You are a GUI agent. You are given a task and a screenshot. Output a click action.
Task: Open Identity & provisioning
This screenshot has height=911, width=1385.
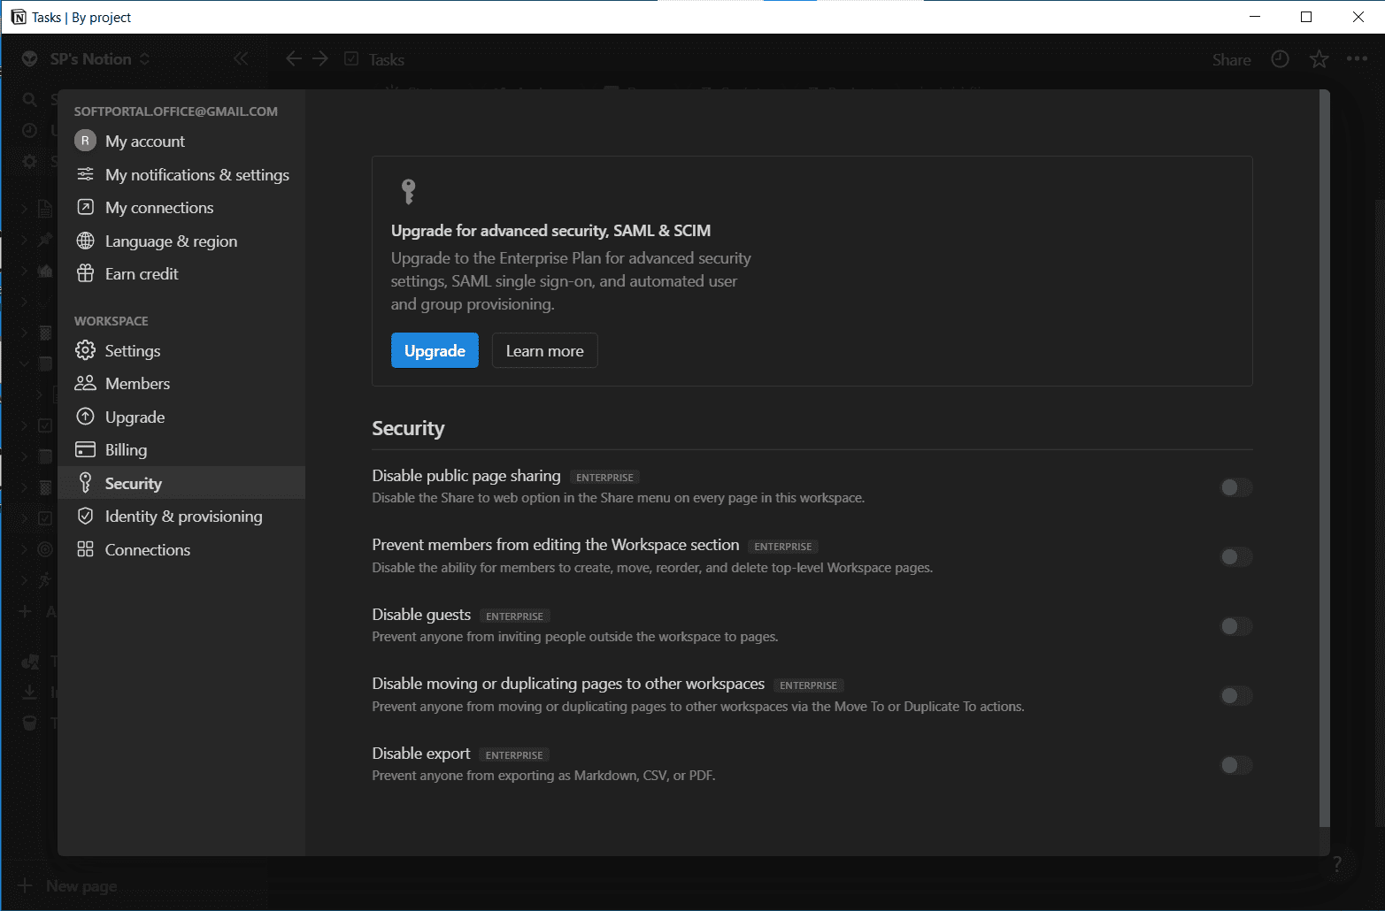(181, 517)
